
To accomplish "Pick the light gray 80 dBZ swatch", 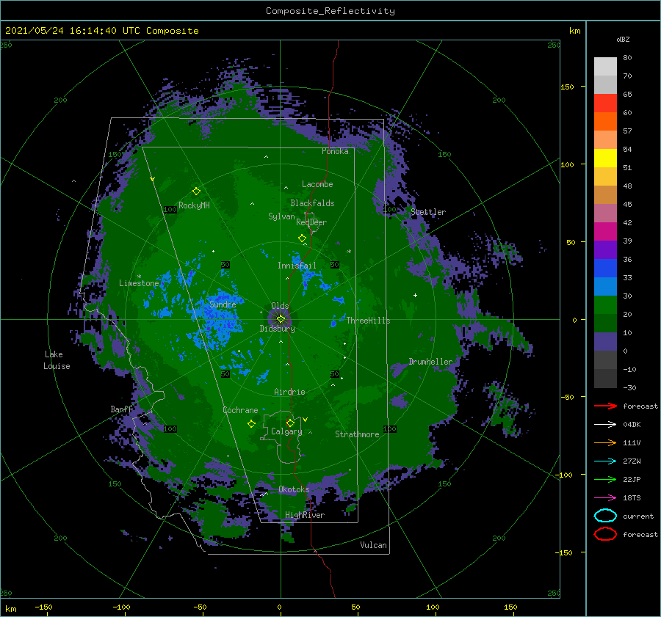I will coord(605,67).
